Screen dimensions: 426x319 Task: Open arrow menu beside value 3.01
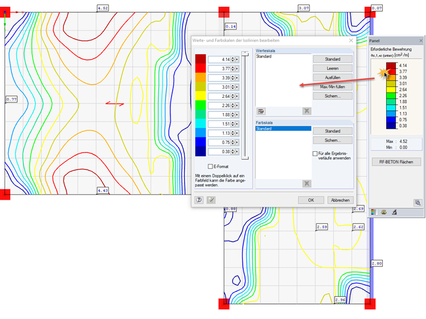(237, 87)
